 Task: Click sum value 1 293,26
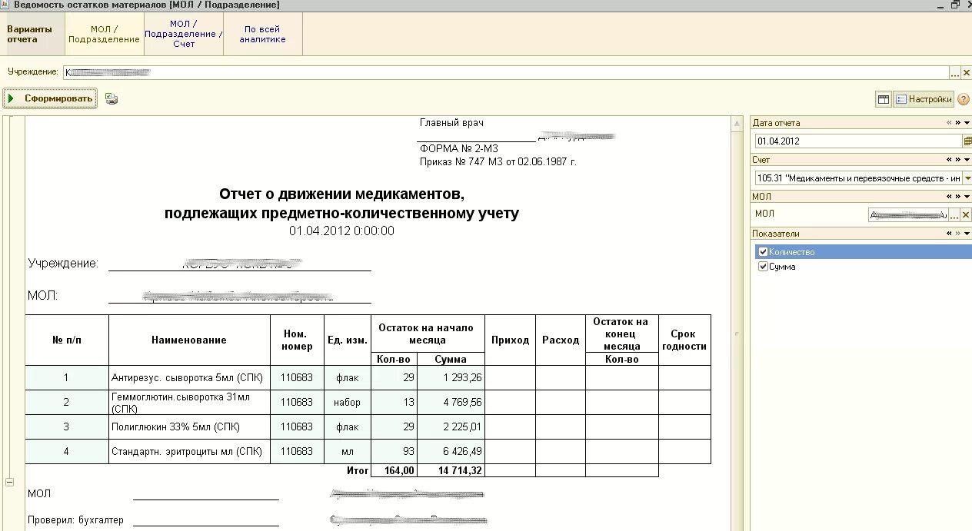point(451,377)
